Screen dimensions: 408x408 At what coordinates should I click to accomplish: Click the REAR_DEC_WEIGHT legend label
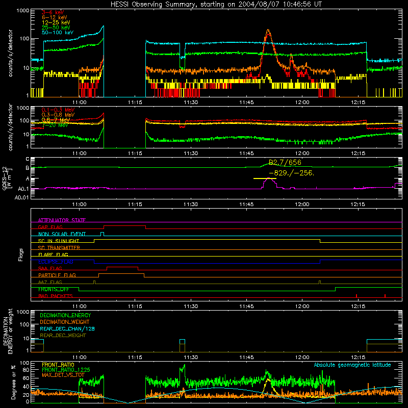[x=63, y=336]
